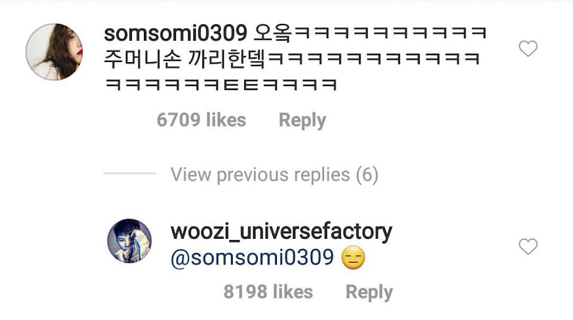Expand View previous replies (6)
573x320 pixels.
[x=275, y=174]
